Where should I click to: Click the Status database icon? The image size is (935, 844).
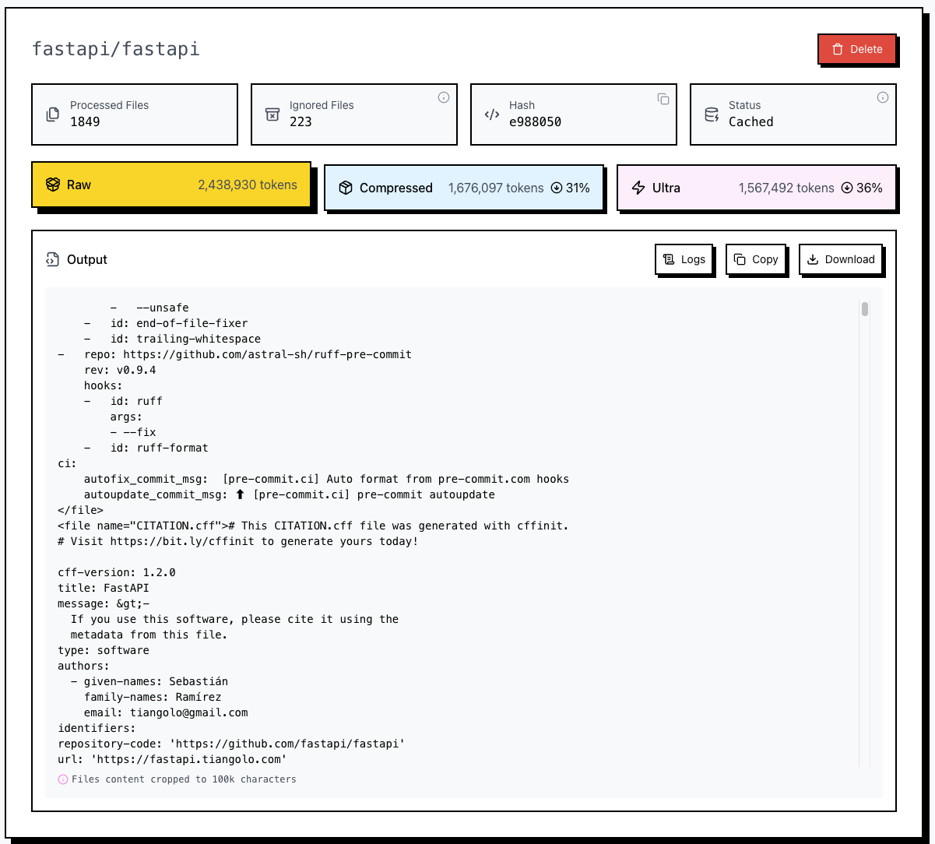(712, 114)
